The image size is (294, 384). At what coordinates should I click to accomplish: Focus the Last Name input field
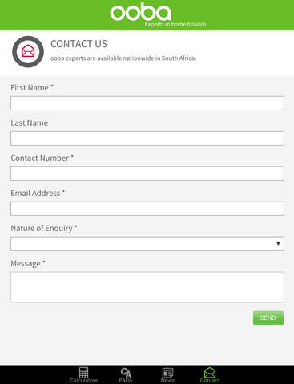click(147, 138)
